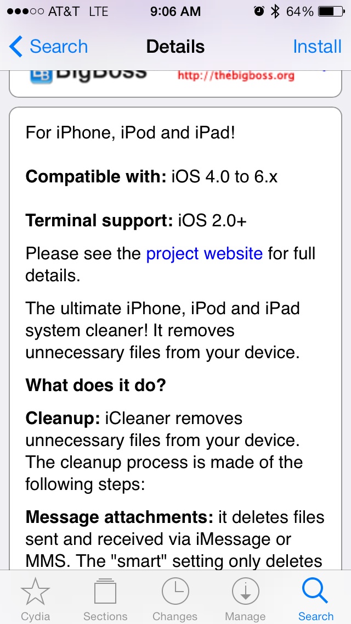This screenshot has height=624, width=351.
Task: Tap the Details navigation title
Action: point(175,47)
